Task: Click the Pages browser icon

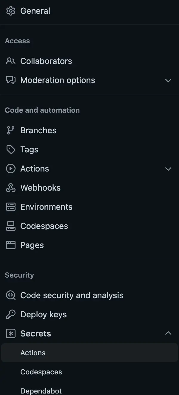Action: click(x=11, y=245)
